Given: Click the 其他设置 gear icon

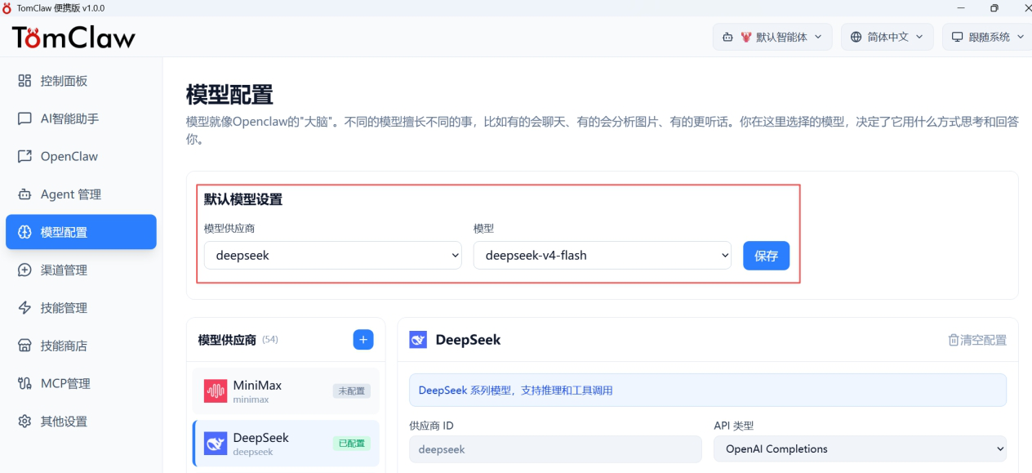Looking at the screenshot, I should [x=24, y=422].
